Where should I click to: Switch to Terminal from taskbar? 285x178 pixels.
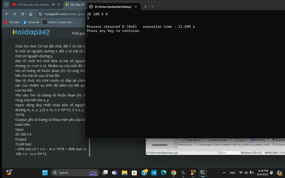(x=203, y=173)
